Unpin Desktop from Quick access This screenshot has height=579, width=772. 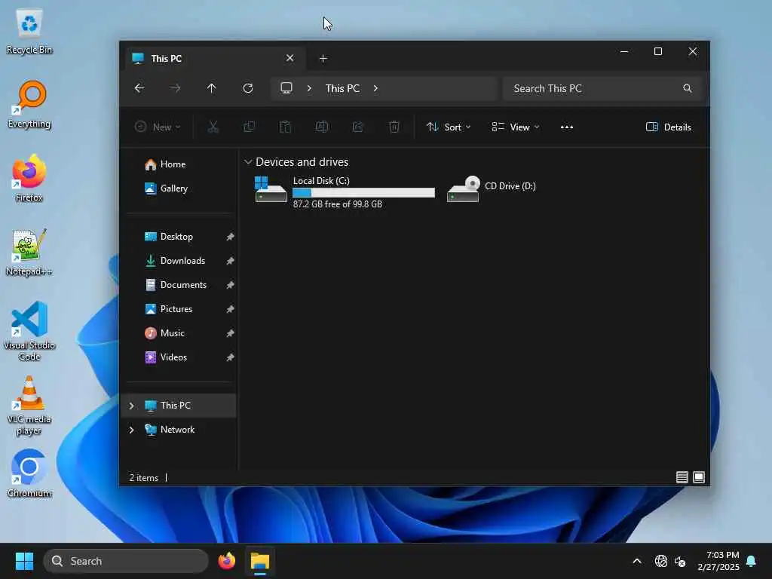click(230, 237)
